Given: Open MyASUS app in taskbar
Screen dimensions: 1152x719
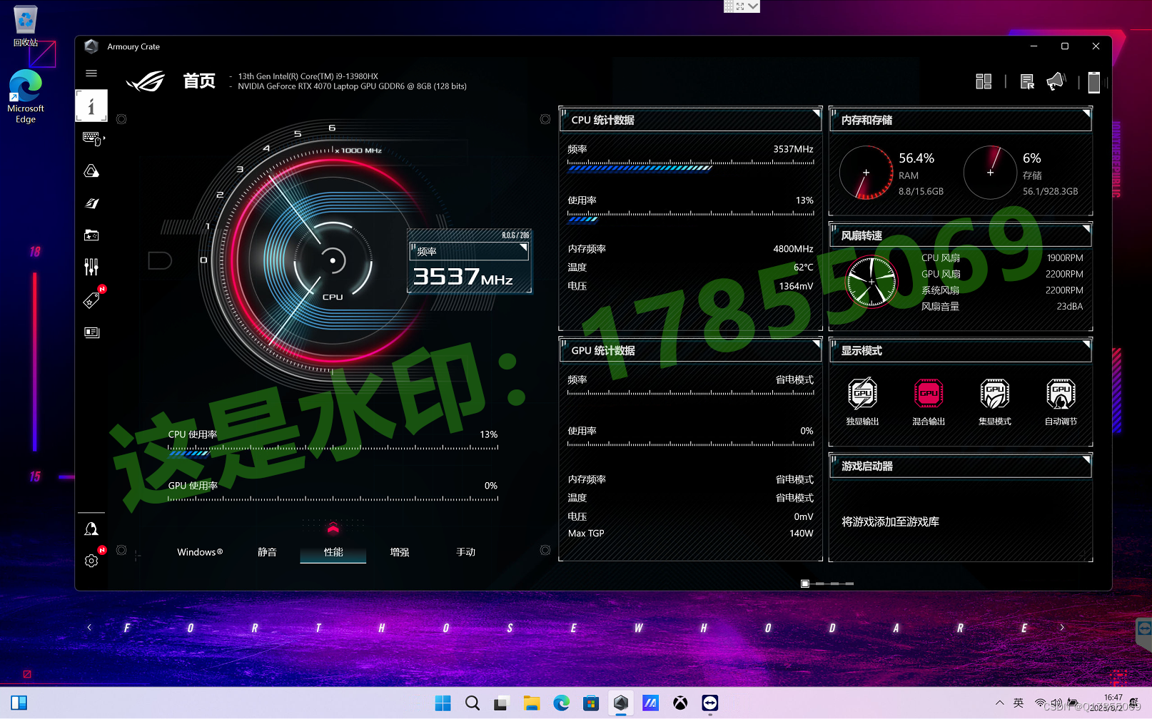Looking at the screenshot, I should [650, 703].
